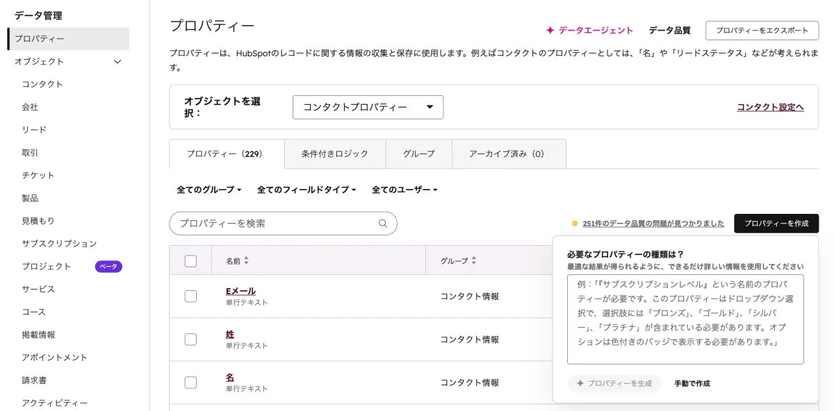Open the コンタクトプロパティー object selector
This screenshot has height=411, width=834.
point(368,107)
